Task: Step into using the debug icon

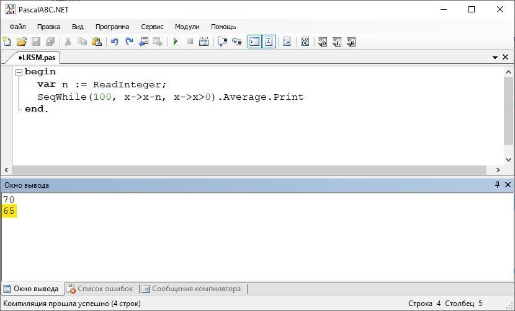Action: coord(237,42)
